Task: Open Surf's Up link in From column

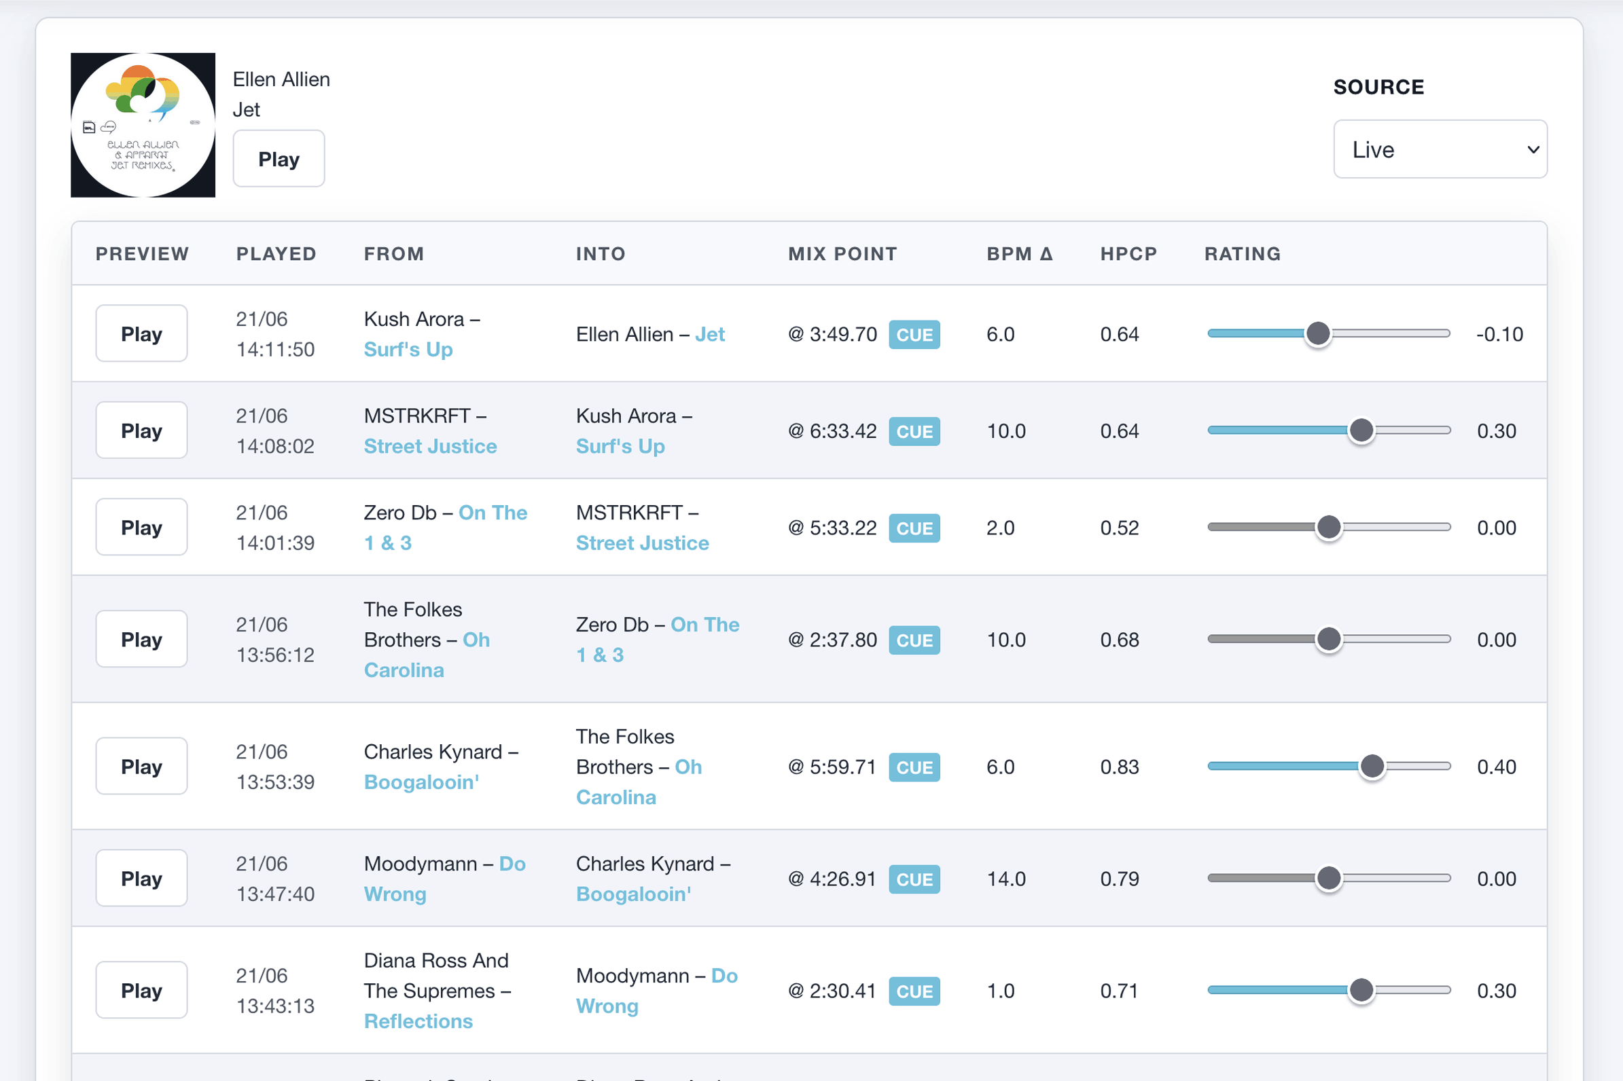Action: 408,350
